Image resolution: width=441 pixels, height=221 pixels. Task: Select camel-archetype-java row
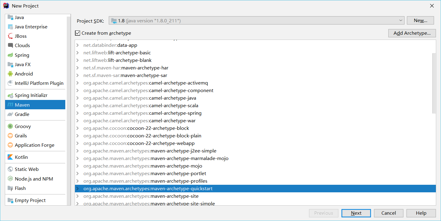tap(255, 98)
